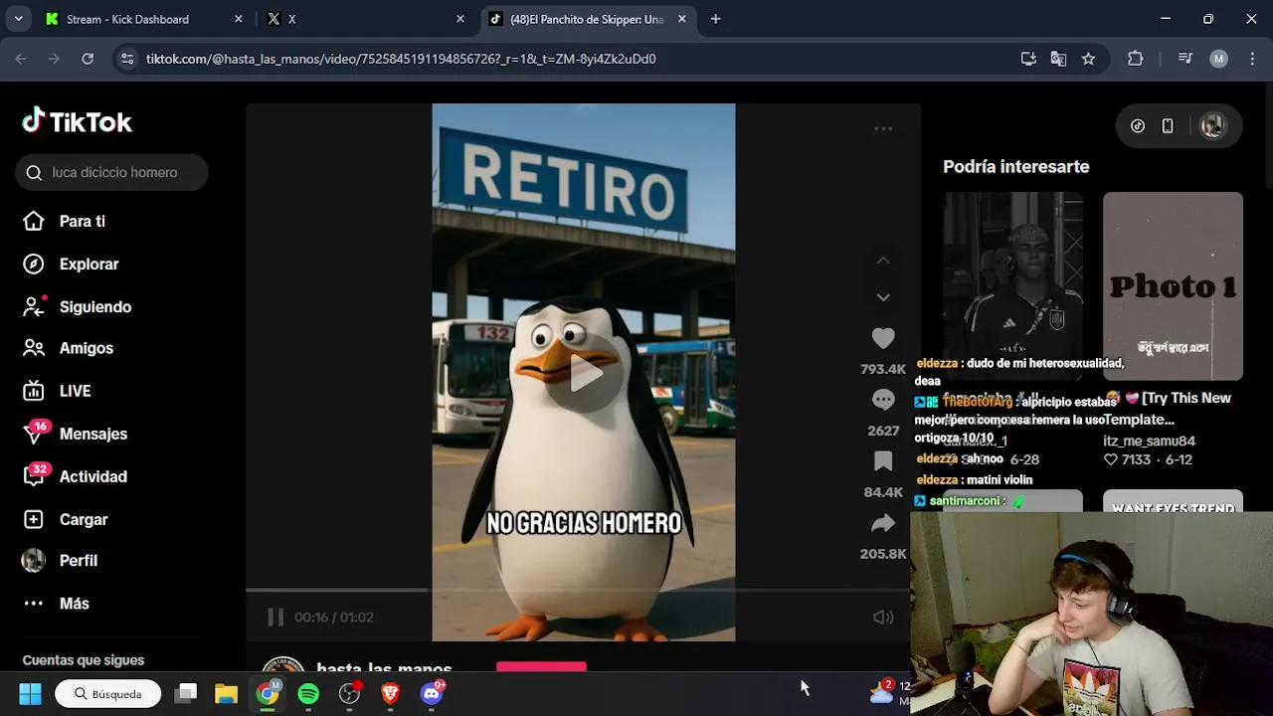The image size is (1273, 716).
Task: Open the get app phone icon
Action: coord(1168,126)
